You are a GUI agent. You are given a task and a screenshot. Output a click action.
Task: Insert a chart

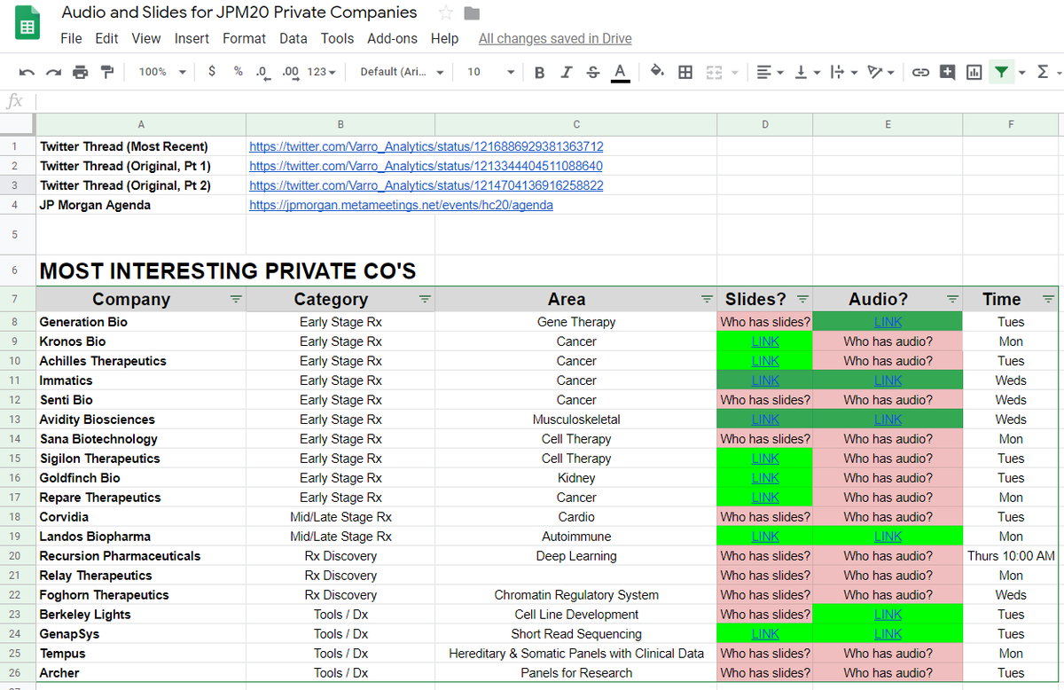point(974,72)
